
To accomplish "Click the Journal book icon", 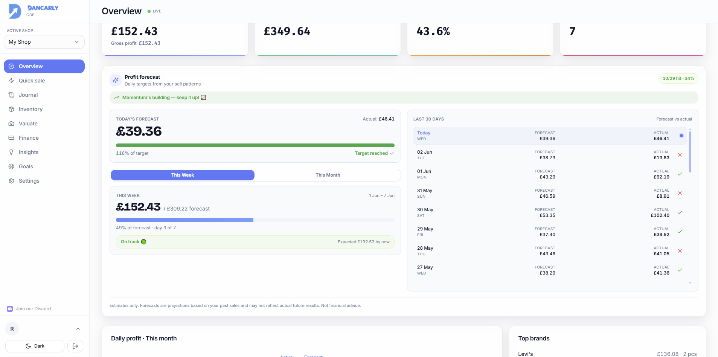I will pos(11,95).
